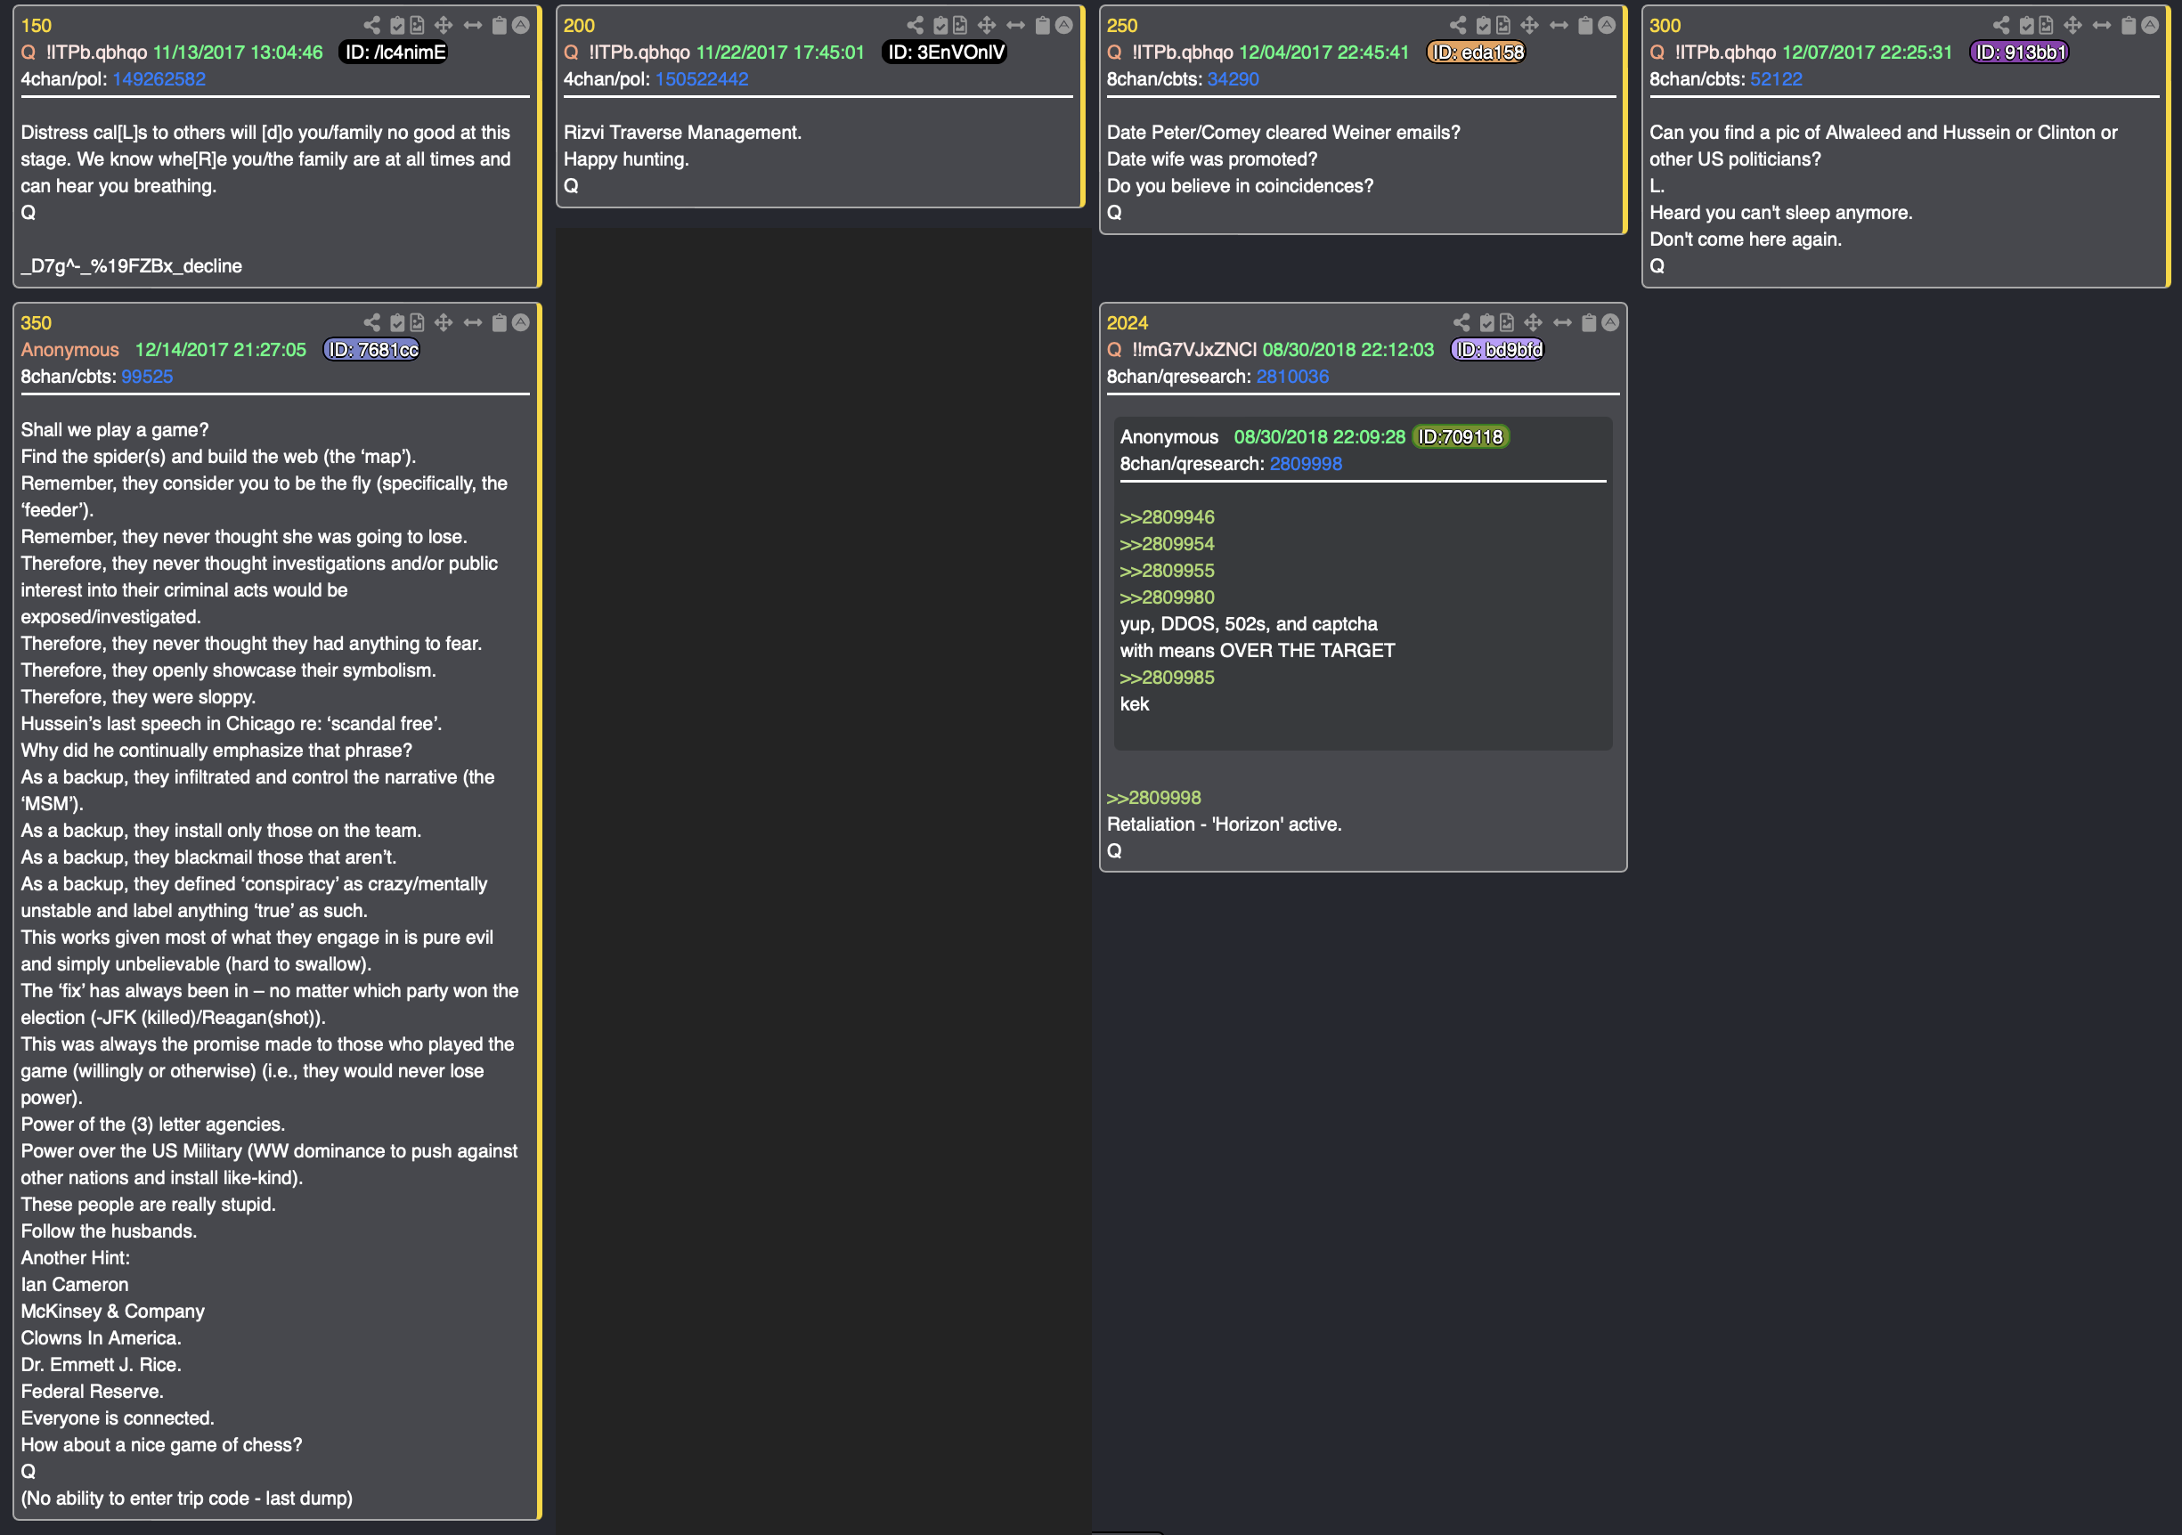Click the clipboard-check icon on post 300

pyautogui.click(x=2027, y=26)
